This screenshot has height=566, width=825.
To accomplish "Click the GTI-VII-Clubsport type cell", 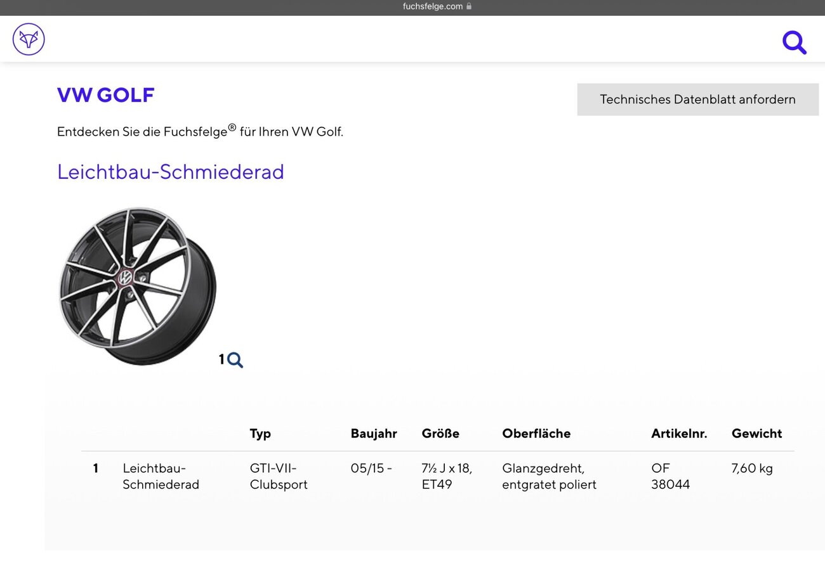I will point(279,477).
